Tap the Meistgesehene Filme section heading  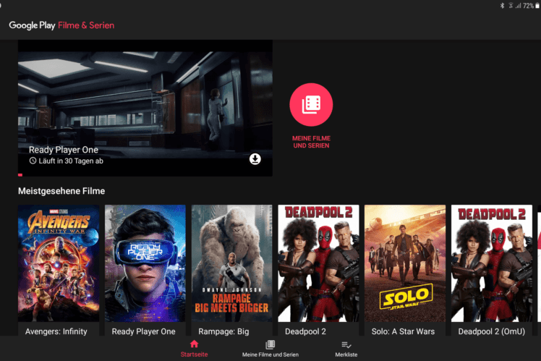coord(61,191)
